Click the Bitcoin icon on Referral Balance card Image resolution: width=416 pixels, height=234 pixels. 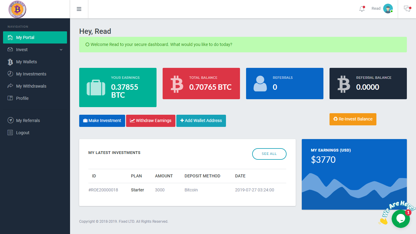point(344,84)
